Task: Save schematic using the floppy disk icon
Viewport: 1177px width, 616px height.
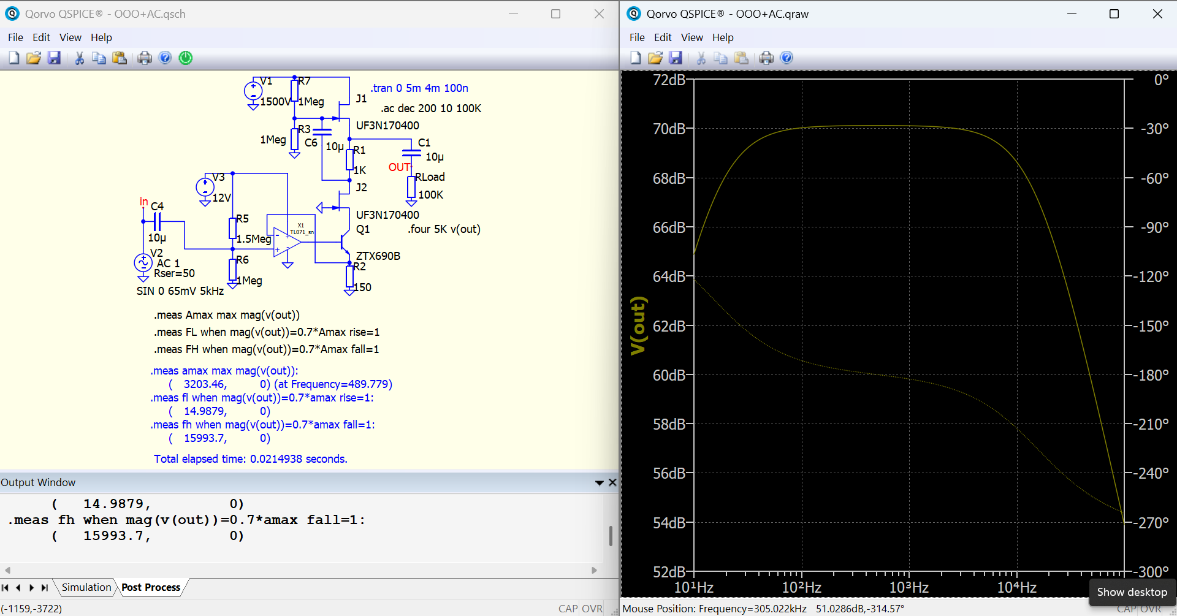Action: [54, 58]
